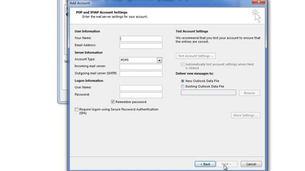This screenshot has width=305, height=171.
Task: Select New Outlook Data File radio button
Action: pyautogui.click(x=183, y=81)
